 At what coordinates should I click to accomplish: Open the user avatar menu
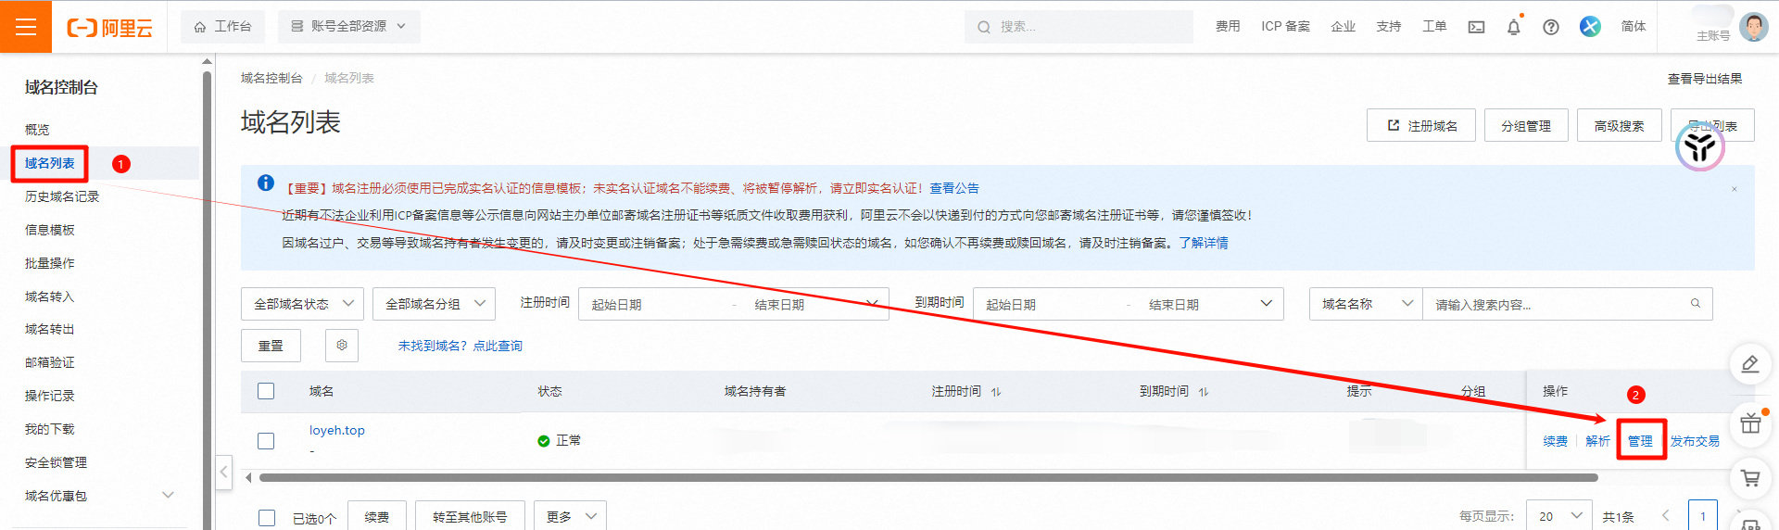[x=1753, y=27]
